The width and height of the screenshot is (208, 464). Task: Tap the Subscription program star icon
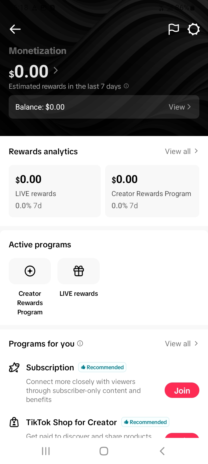click(x=14, y=368)
